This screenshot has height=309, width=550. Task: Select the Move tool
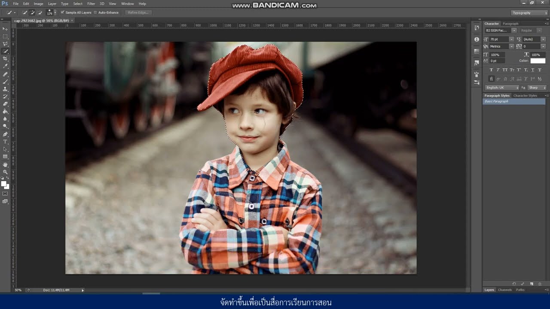click(x=5, y=29)
